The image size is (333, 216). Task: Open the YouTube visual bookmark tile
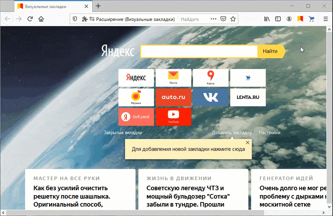point(173,117)
